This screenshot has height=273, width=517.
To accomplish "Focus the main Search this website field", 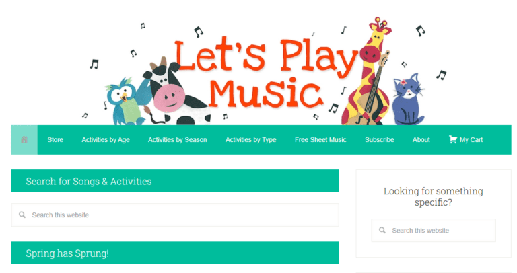I will (175, 214).
